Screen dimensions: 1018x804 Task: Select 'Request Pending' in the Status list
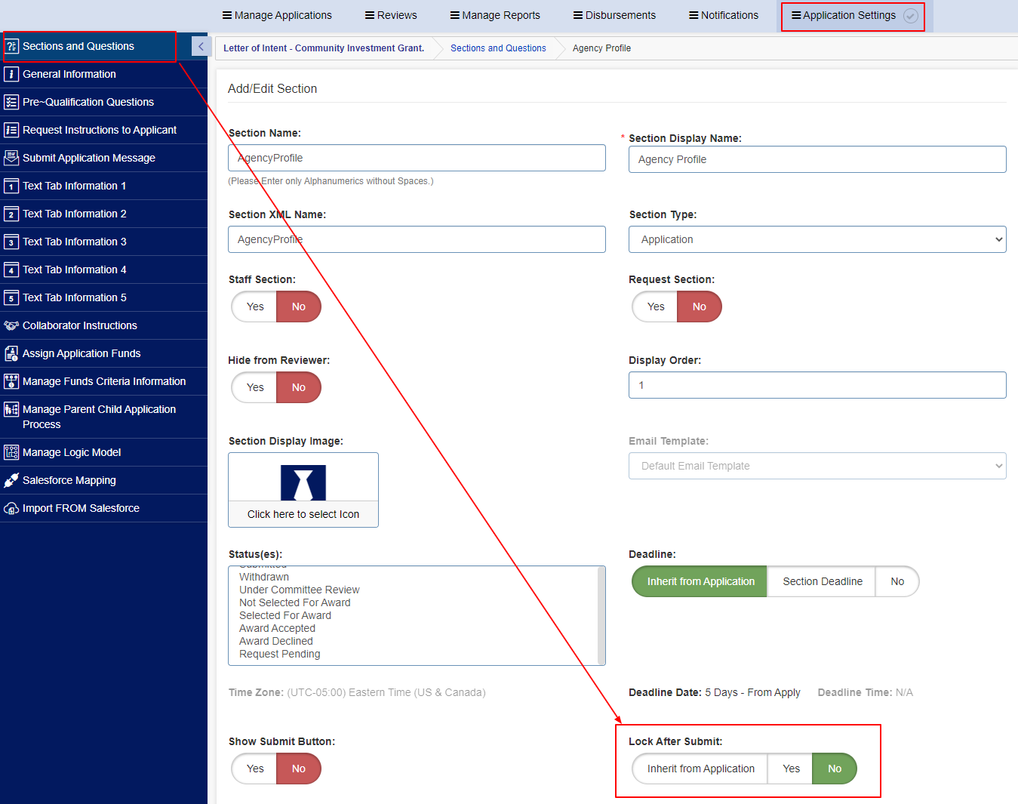280,654
